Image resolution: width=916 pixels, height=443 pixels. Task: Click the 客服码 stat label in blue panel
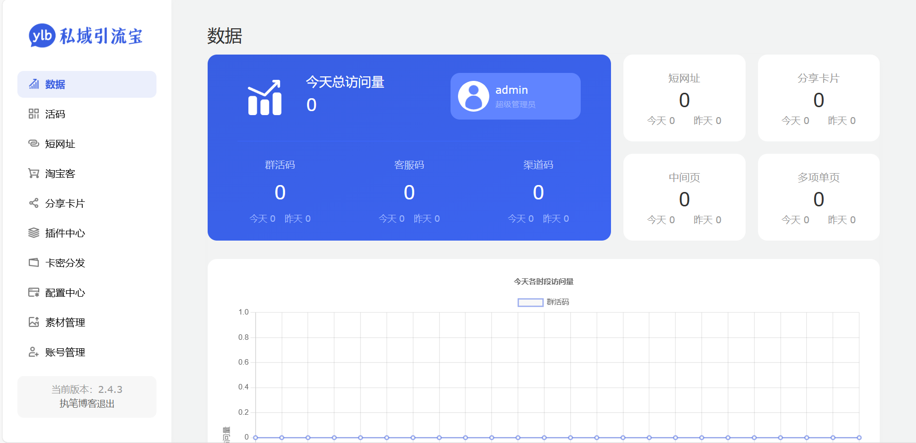[x=409, y=165]
